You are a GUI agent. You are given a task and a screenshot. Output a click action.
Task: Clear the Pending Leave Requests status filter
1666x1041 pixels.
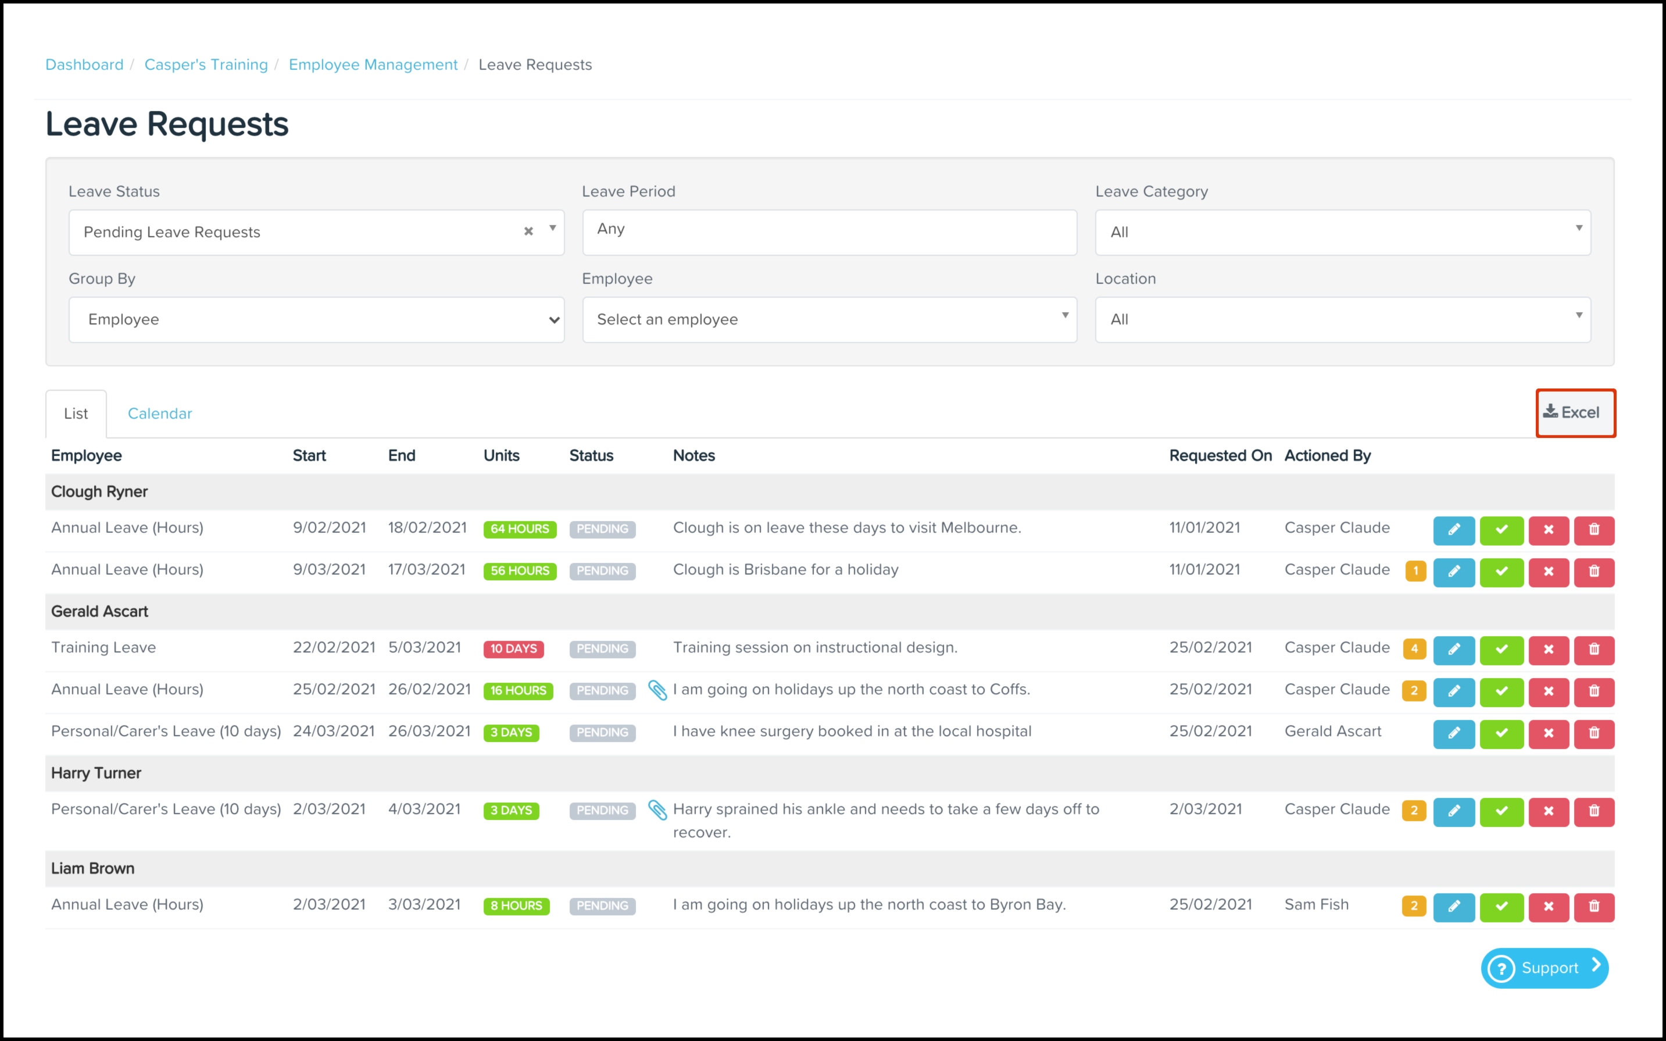pyautogui.click(x=528, y=231)
